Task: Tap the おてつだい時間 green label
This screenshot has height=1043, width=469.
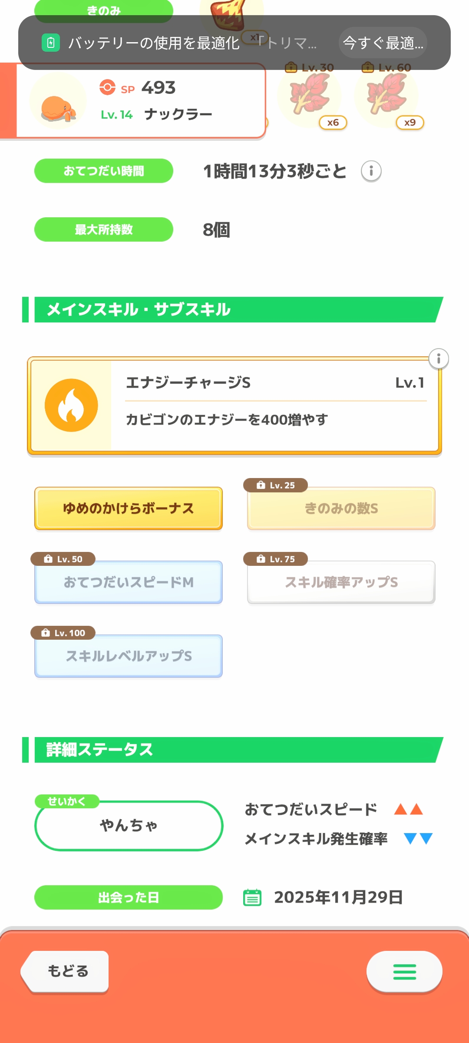Action: [x=104, y=171]
